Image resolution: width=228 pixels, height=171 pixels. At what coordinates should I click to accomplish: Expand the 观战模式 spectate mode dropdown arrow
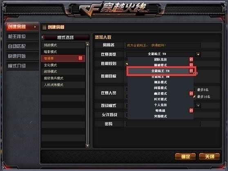(198, 106)
